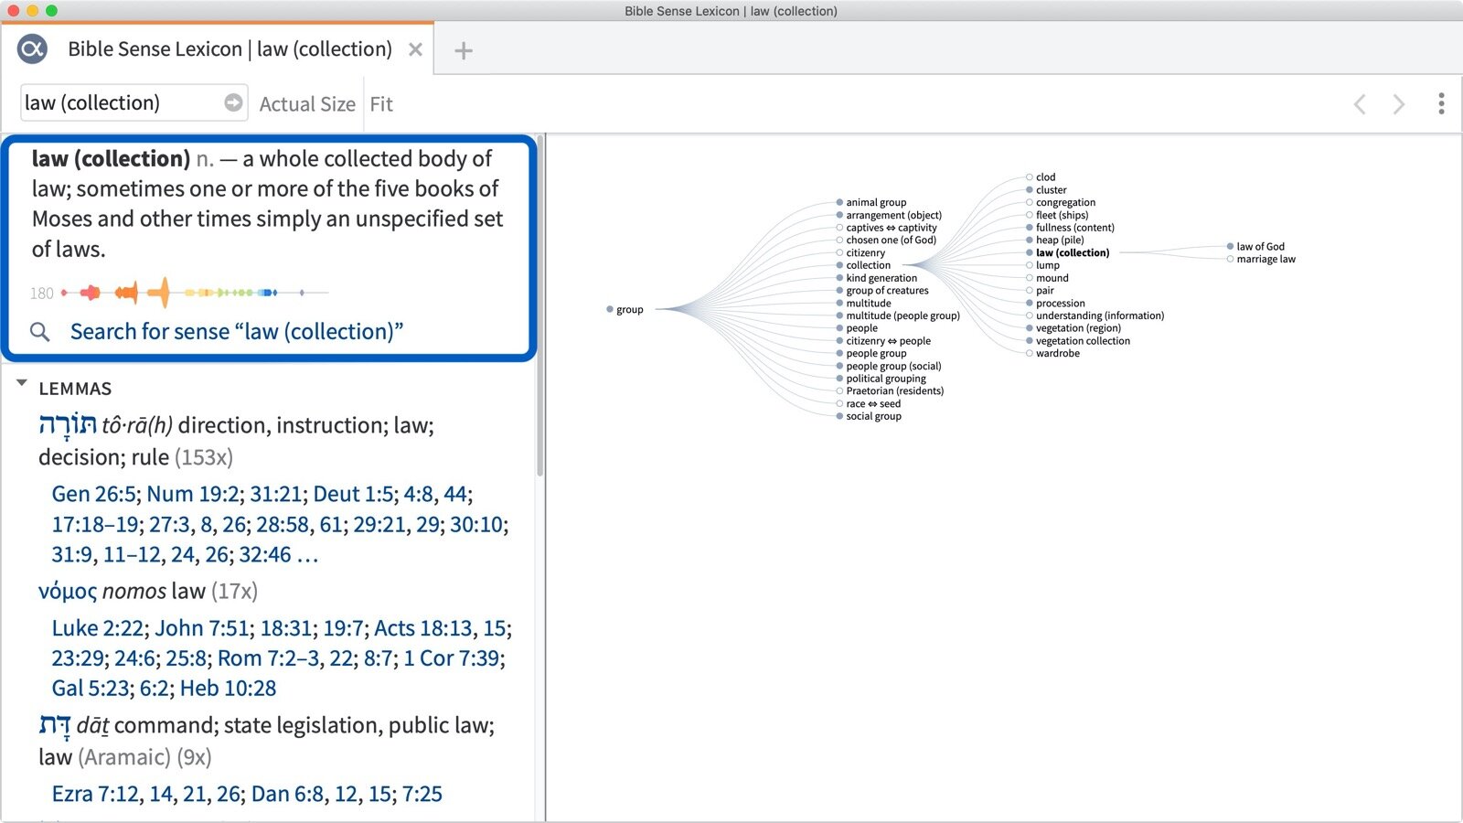Open Deut 1:5 reference
The width and height of the screenshot is (1463, 823).
point(353,494)
